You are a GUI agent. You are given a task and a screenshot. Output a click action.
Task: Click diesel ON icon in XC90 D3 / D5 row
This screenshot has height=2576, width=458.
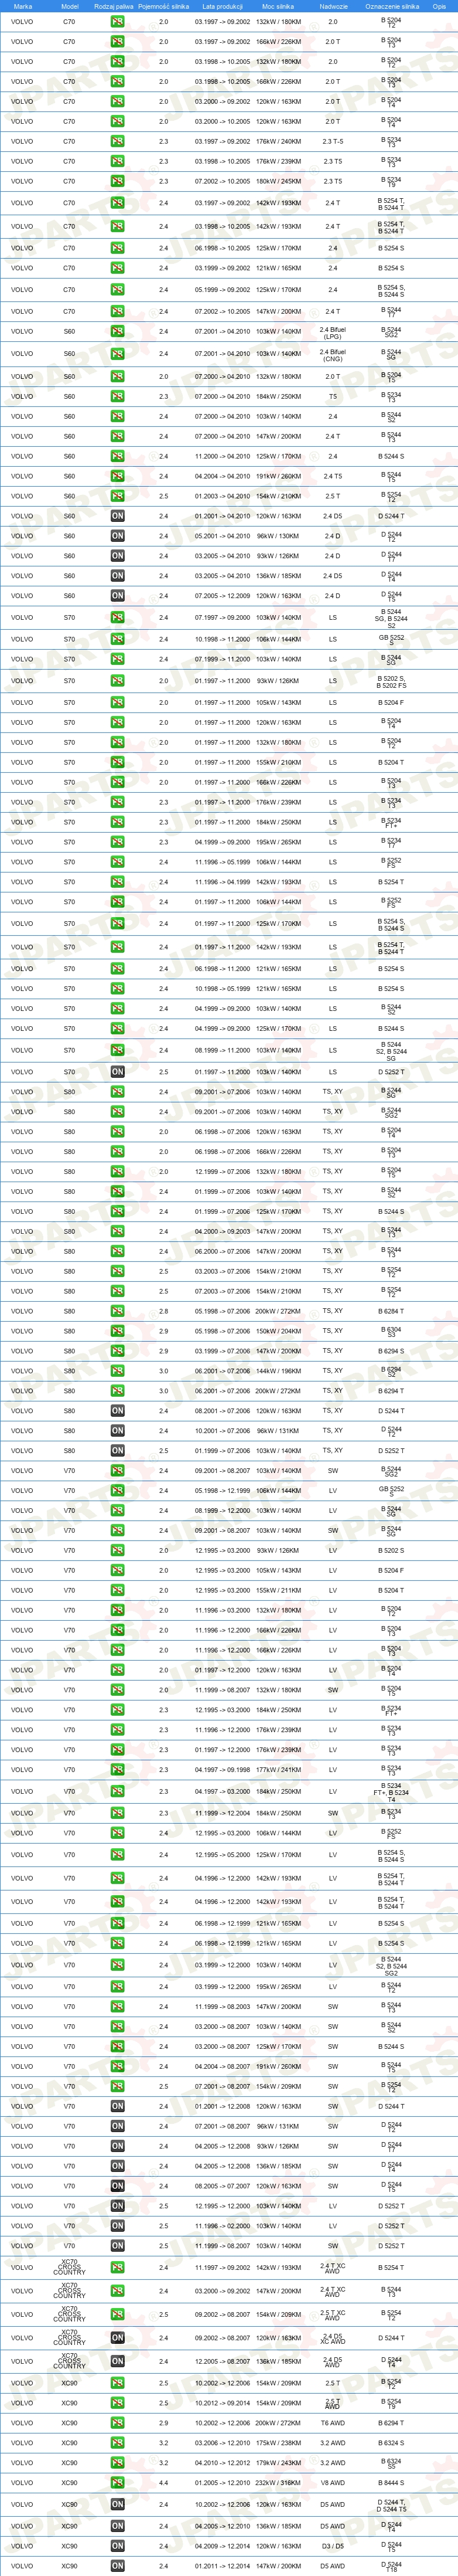pyautogui.click(x=117, y=2546)
